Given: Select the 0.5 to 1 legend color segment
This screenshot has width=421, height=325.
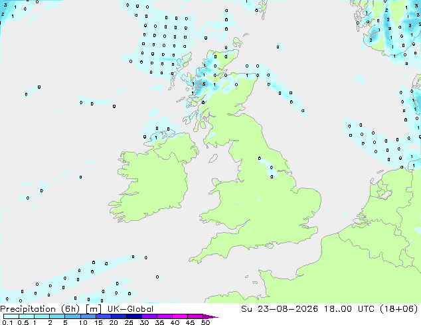Looking at the screenshot, I should pyautogui.click(x=27, y=316).
